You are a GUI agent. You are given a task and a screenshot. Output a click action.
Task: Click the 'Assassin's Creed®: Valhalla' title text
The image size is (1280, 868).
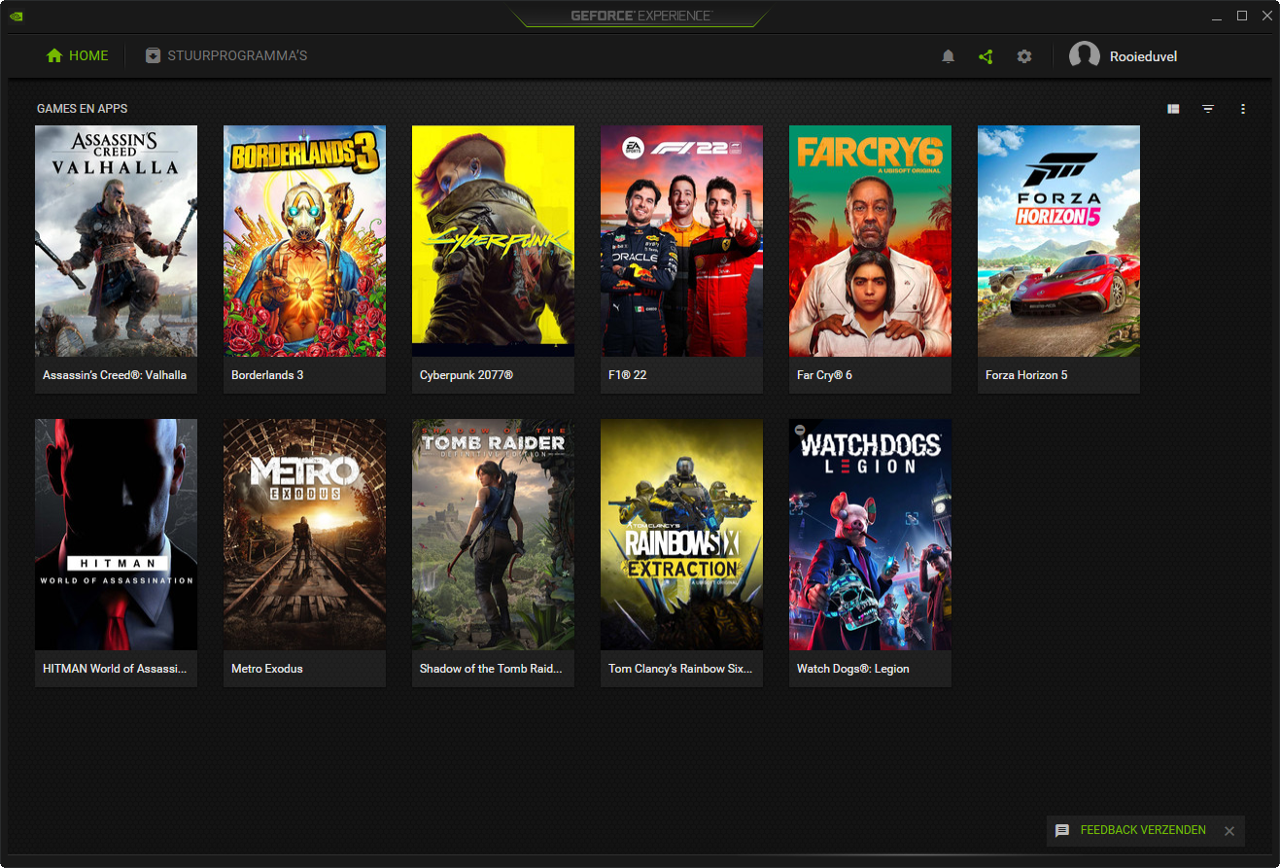[x=115, y=375]
